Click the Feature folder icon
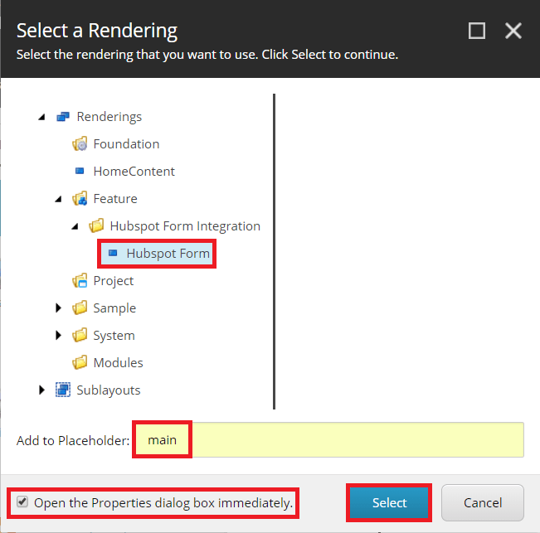Screen dimensions: 540x533 tap(80, 199)
